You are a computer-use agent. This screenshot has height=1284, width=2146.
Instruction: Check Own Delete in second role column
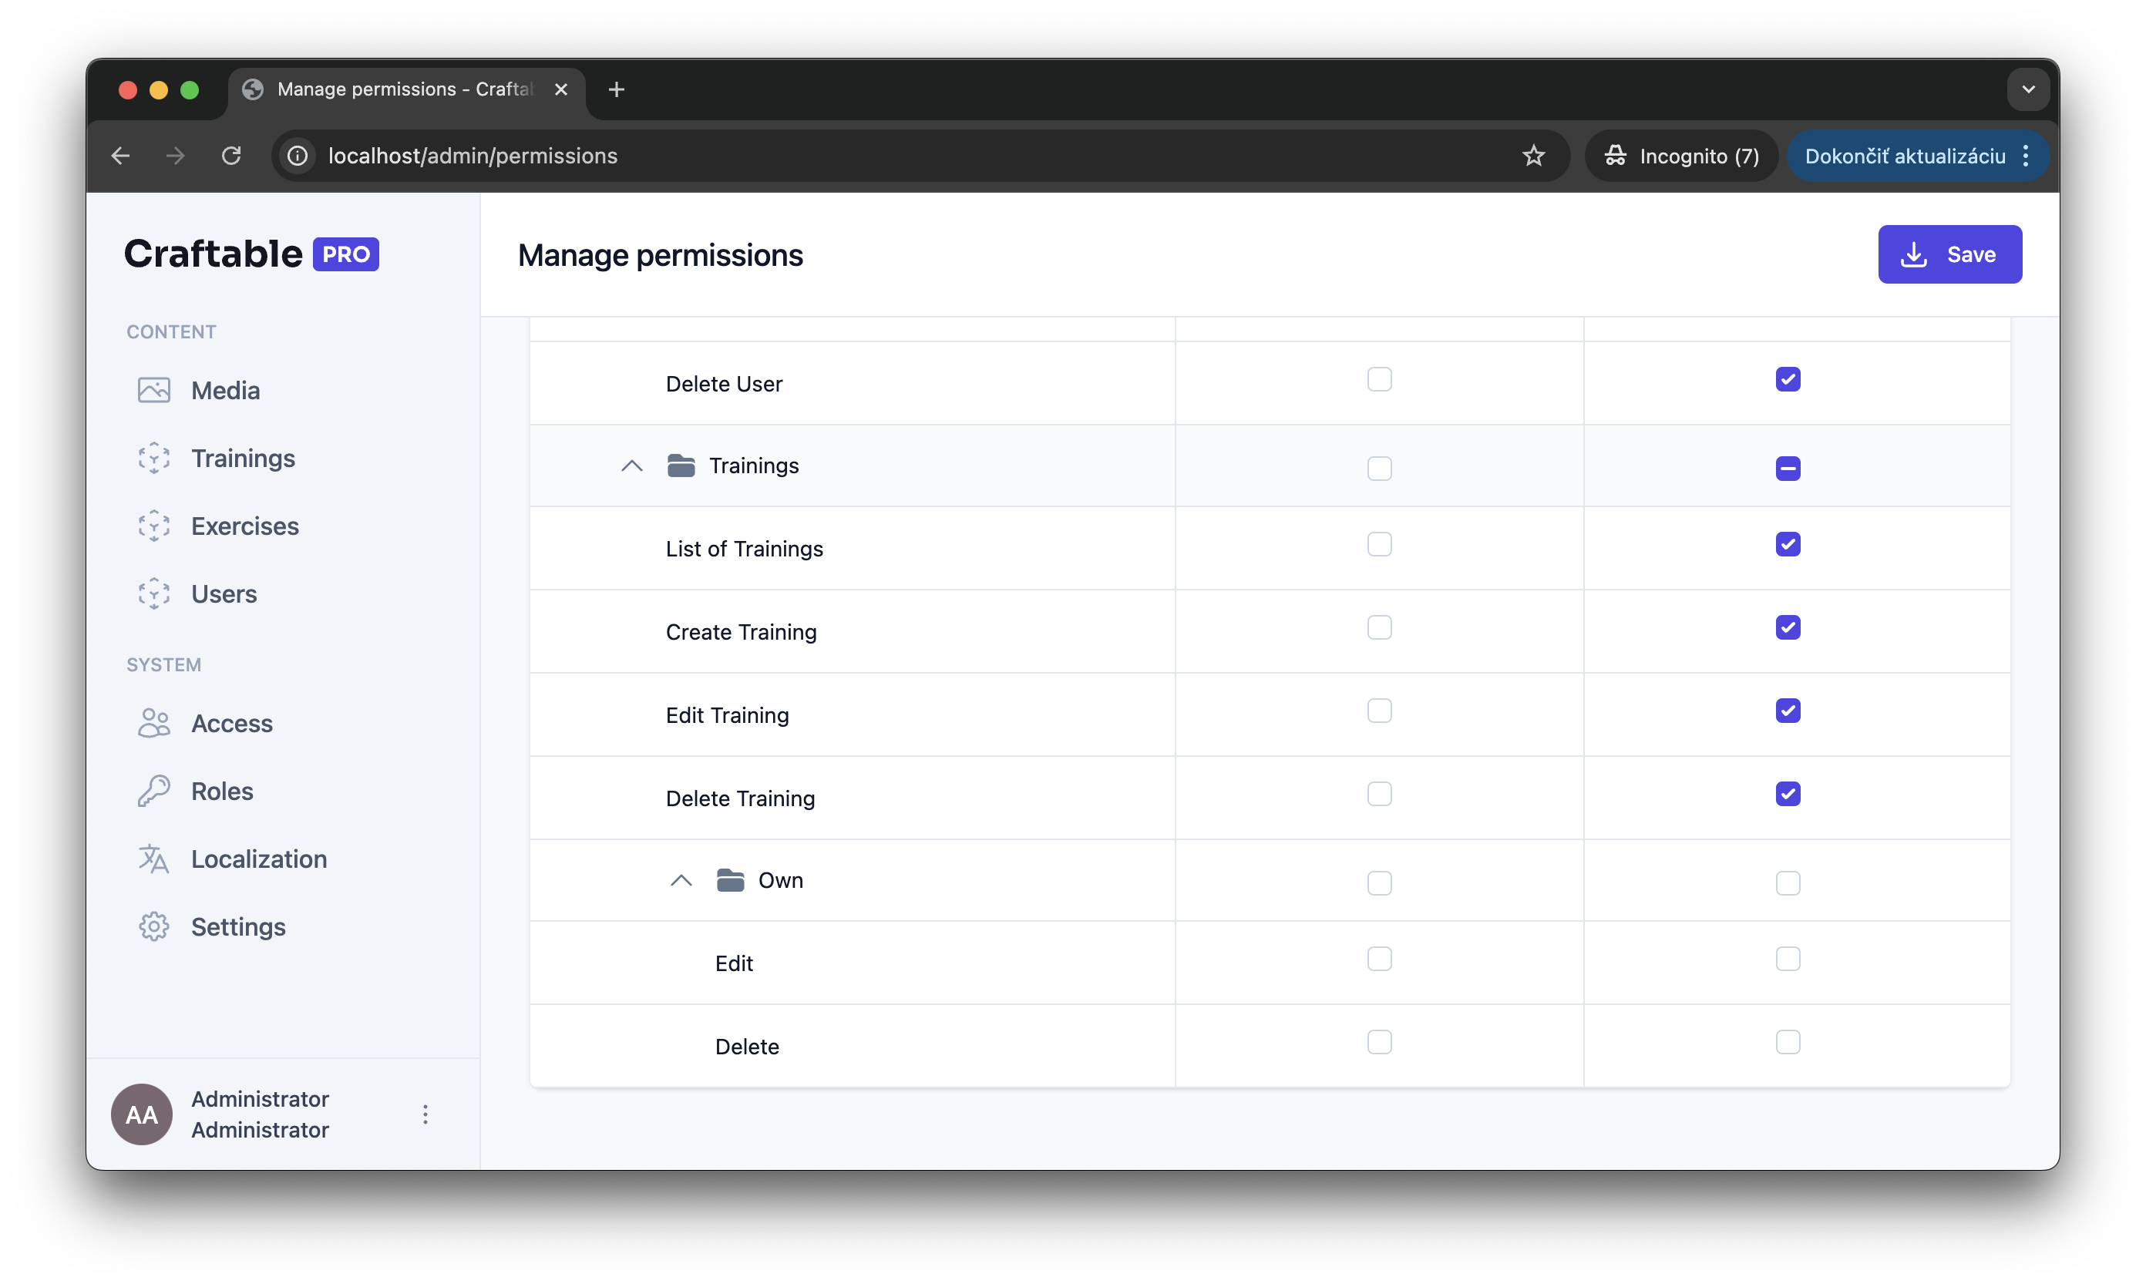click(1788, 1042)
